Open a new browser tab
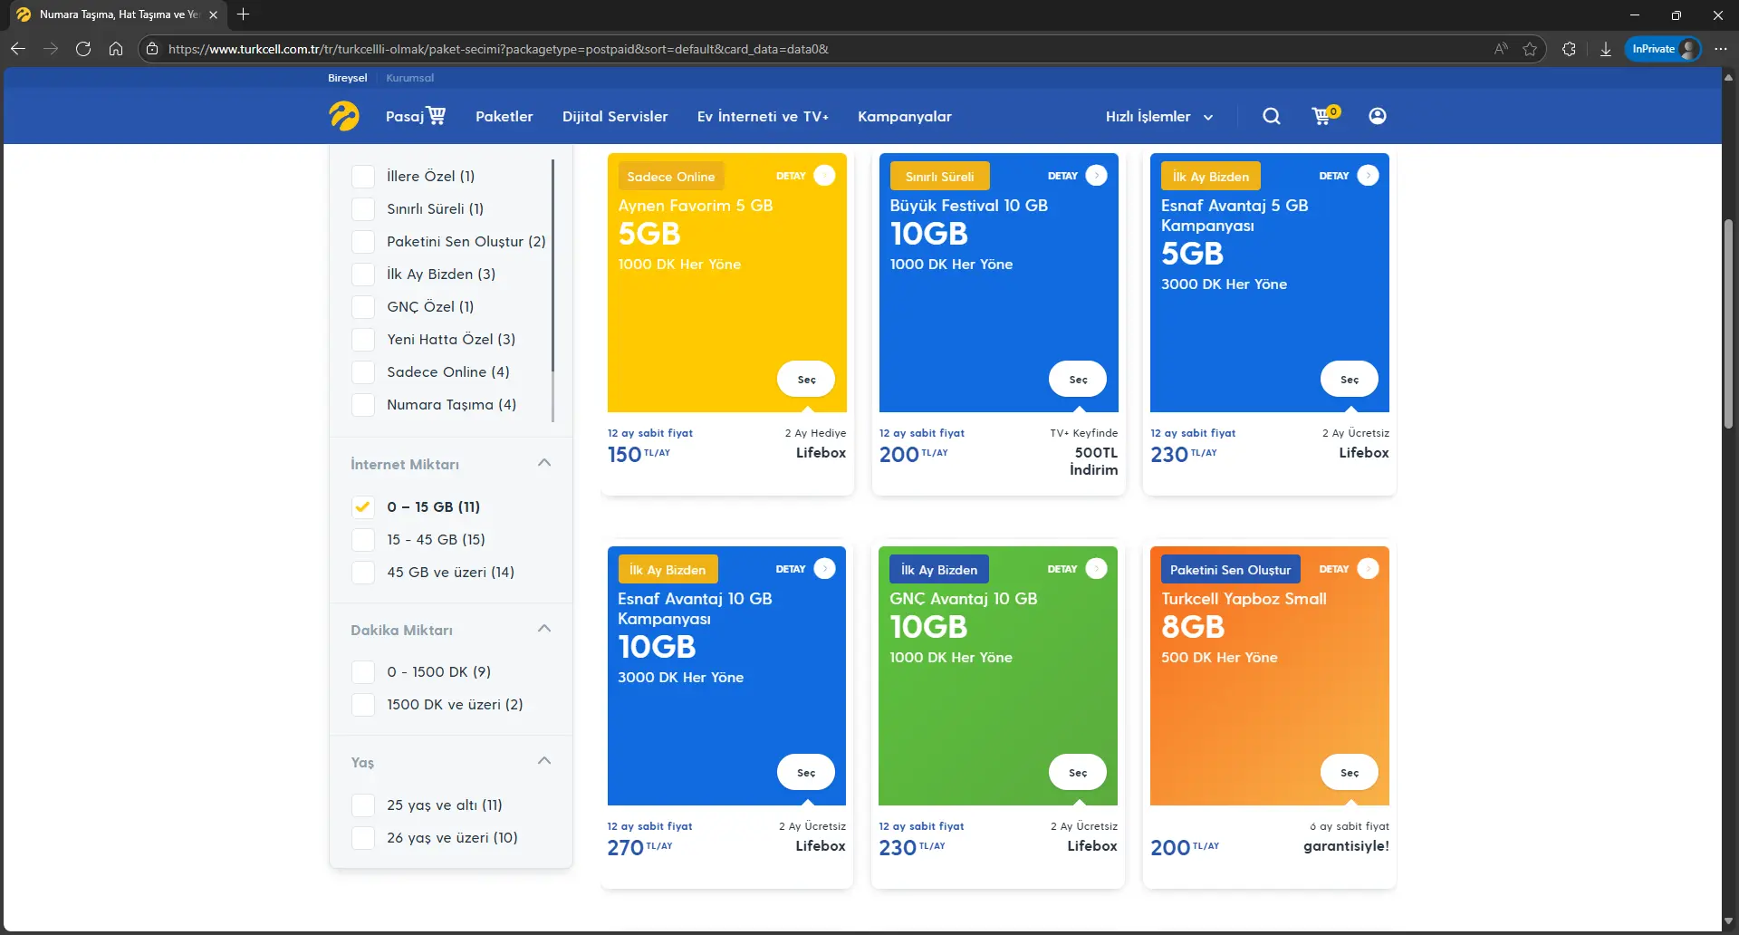Screen dimensions: 1739x935 (x=243, y=14)
